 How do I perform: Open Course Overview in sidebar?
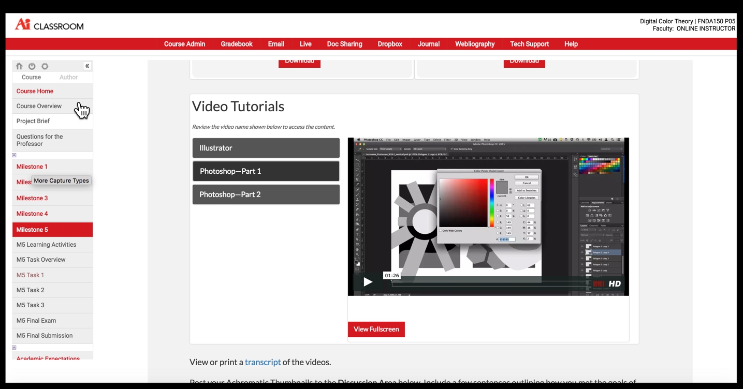(52, 106)
